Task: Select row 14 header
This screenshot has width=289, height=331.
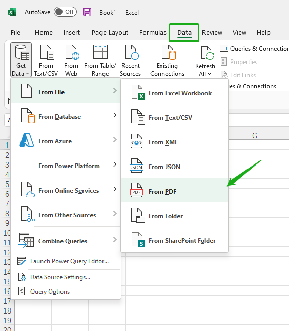Action: tap(7, 272)
